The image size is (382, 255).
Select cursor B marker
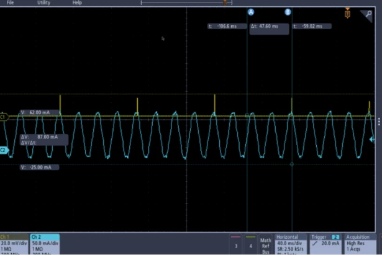coord(288,12)
